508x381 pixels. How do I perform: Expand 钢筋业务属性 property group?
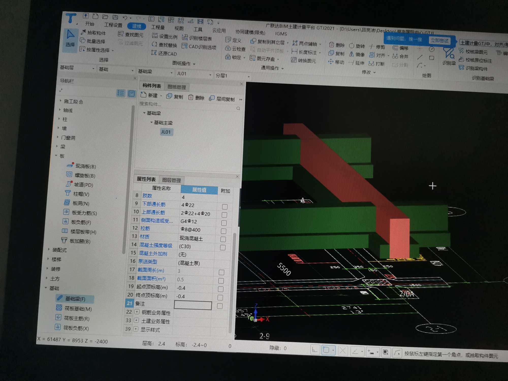pos(137,312)
